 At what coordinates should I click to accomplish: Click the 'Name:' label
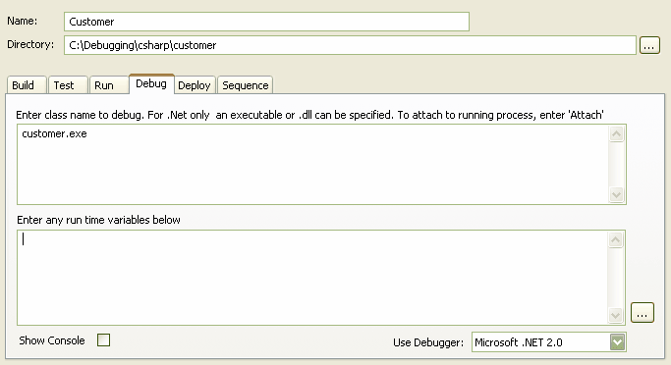coord(22,21)
